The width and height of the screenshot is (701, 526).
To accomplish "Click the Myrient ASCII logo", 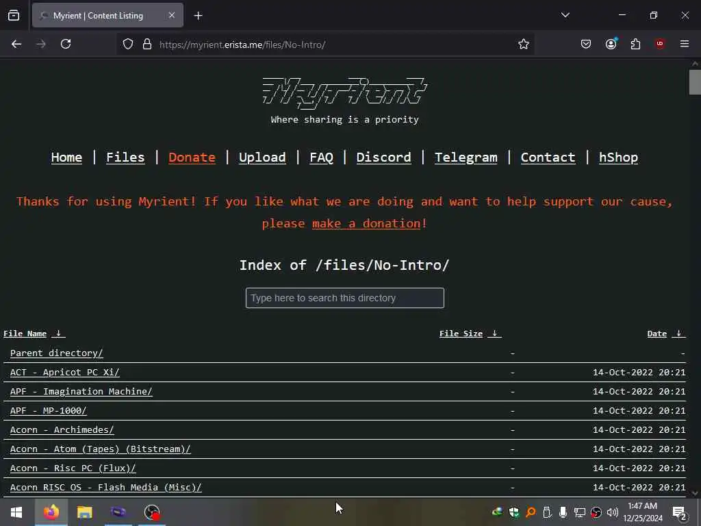I will coord(345,93).
